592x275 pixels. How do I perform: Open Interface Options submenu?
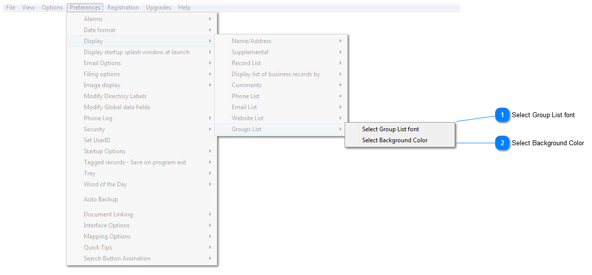click(142, 225)
